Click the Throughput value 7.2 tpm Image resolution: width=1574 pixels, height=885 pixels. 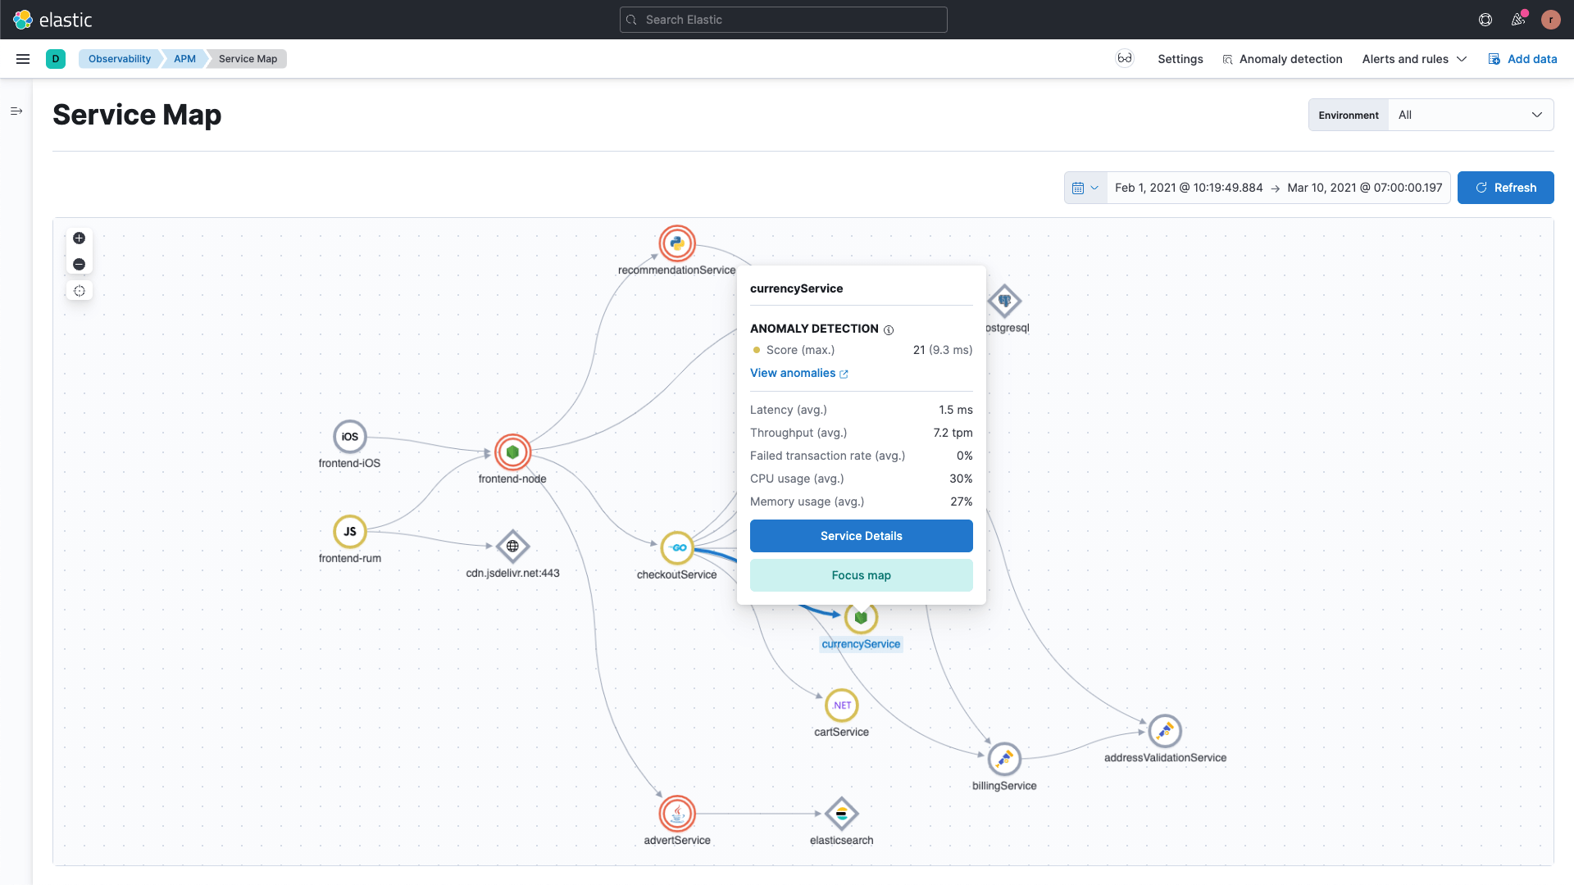[x=953, y=433]
